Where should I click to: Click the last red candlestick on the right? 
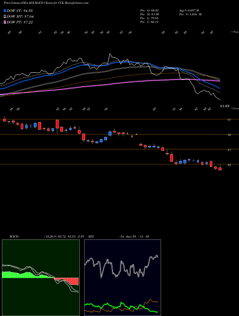click(220, 168)
